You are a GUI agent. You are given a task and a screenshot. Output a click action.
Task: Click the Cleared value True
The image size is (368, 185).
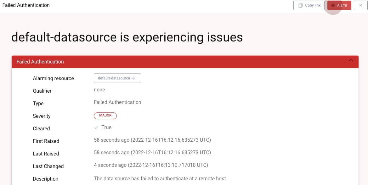[x=106, y=127]
